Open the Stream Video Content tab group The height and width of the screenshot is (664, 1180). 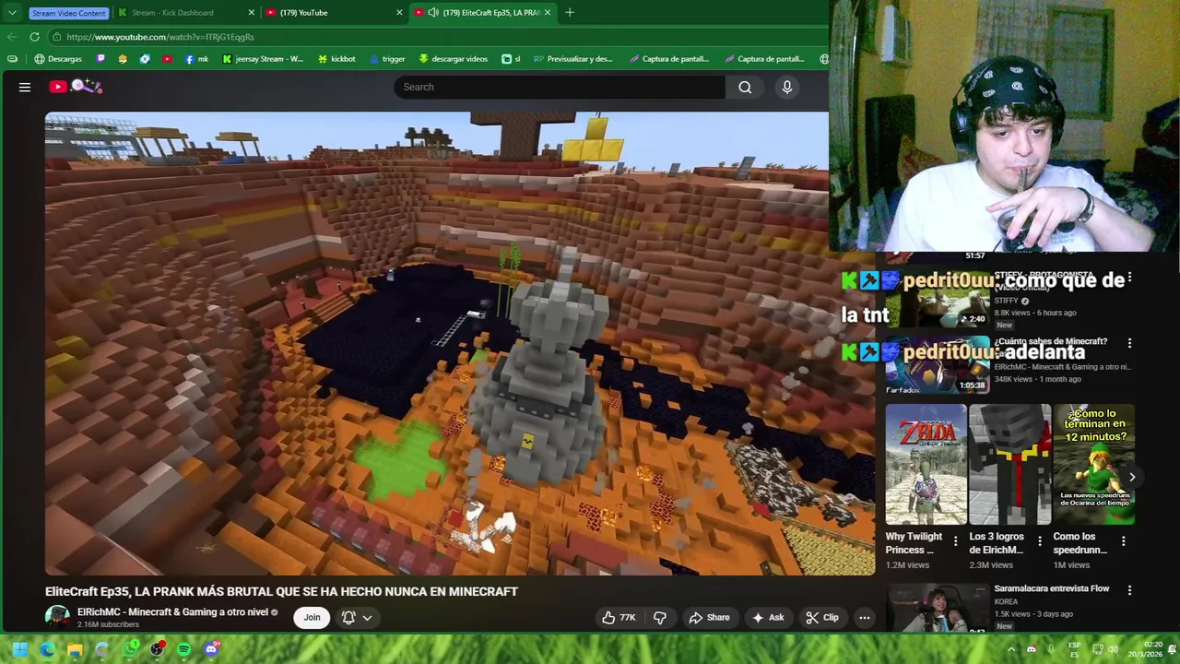pos(69,13)
